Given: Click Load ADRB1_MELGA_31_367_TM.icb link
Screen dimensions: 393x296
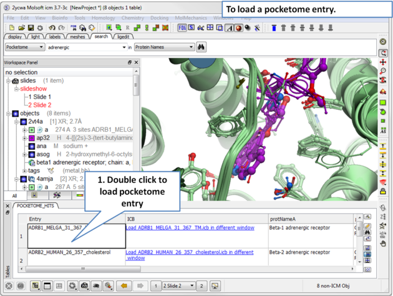Looking at the screenshot, I should 190,228.
